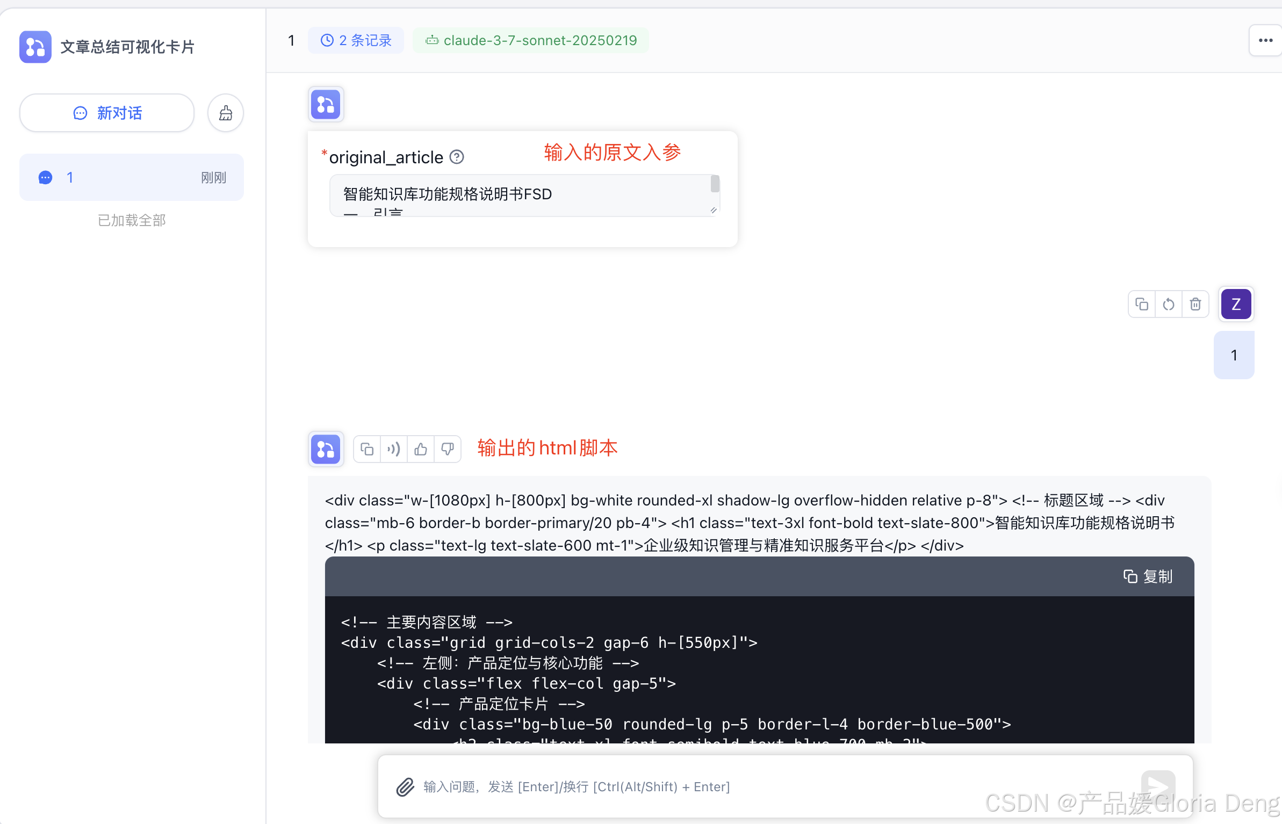The height and width of the screenshot is (824, 1282).
Task: Click the 复制 button on code block
Action: click(x=1148, y=576)
